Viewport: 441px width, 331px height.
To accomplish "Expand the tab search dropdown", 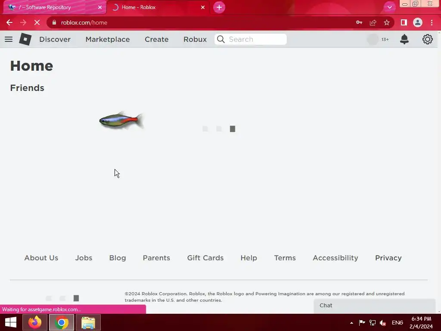I will tap(389, 7).
